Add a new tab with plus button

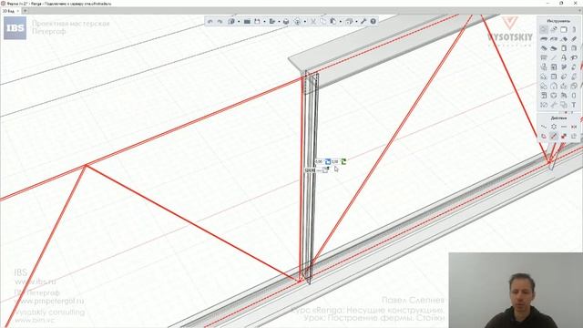click(25, 11)
